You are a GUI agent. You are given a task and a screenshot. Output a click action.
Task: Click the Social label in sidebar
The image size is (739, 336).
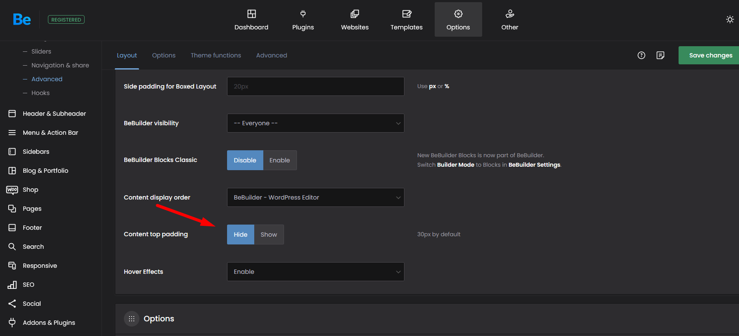(x=32, y=304)
